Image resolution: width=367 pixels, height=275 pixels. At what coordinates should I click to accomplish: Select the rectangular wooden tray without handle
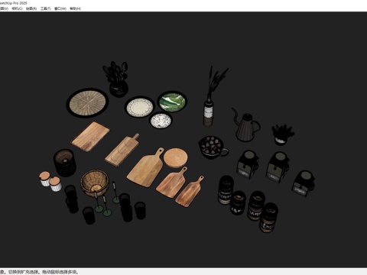(x=90, y=137)
